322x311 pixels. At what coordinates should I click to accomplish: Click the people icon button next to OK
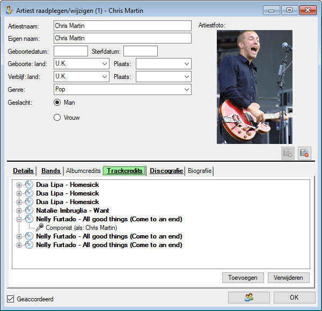click(248, 298)
